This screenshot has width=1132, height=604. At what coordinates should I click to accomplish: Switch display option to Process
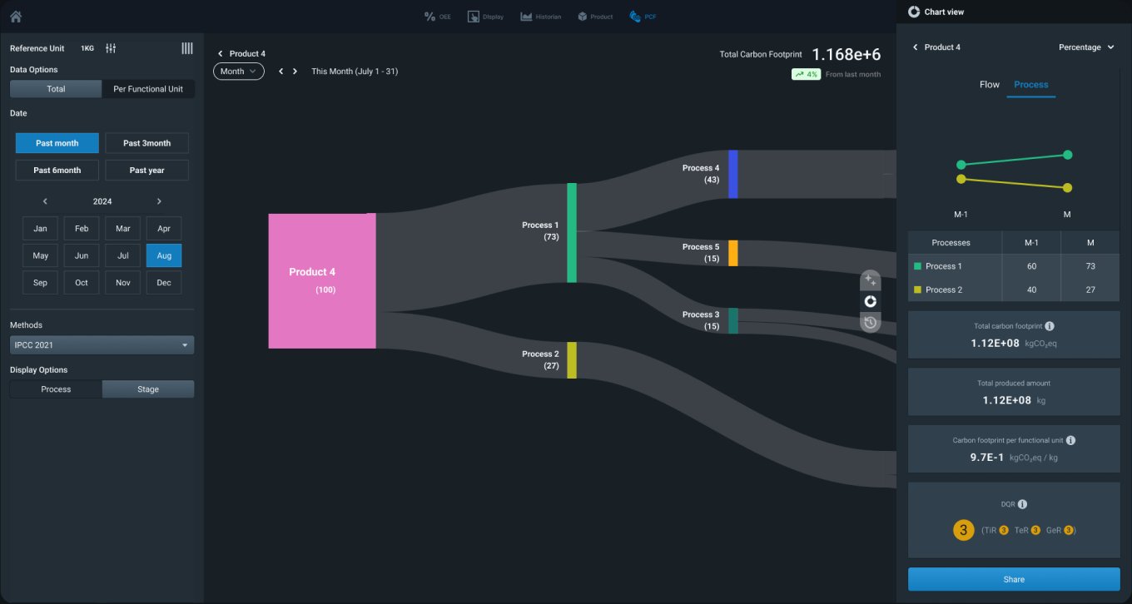click(56, 389)
